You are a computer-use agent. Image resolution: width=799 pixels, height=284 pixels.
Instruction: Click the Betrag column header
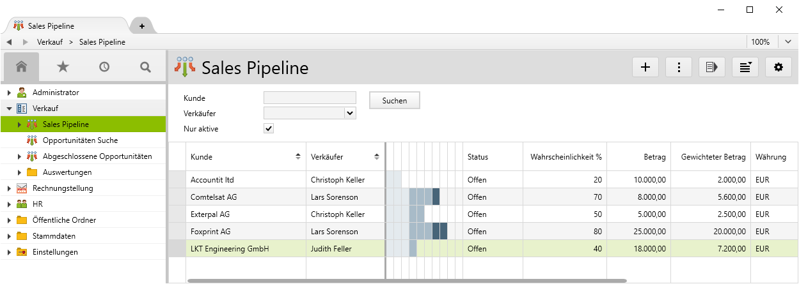coord(638,156)
